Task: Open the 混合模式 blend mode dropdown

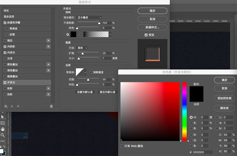Action: tap(89, 18)
